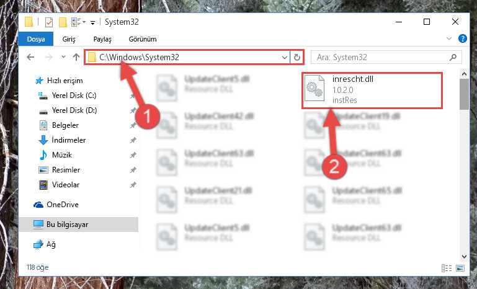
Task: Click the New folder icon in title bar
Action: (63, 22)
